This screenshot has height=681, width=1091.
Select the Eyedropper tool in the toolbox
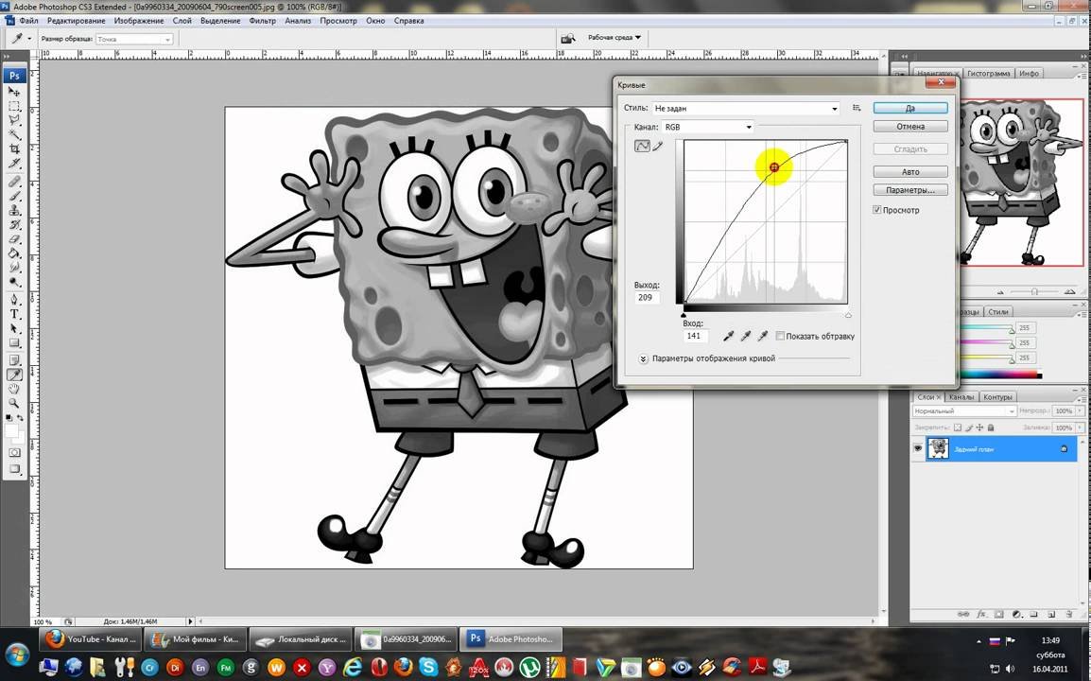pyautogui.click(x=14, y=375)
